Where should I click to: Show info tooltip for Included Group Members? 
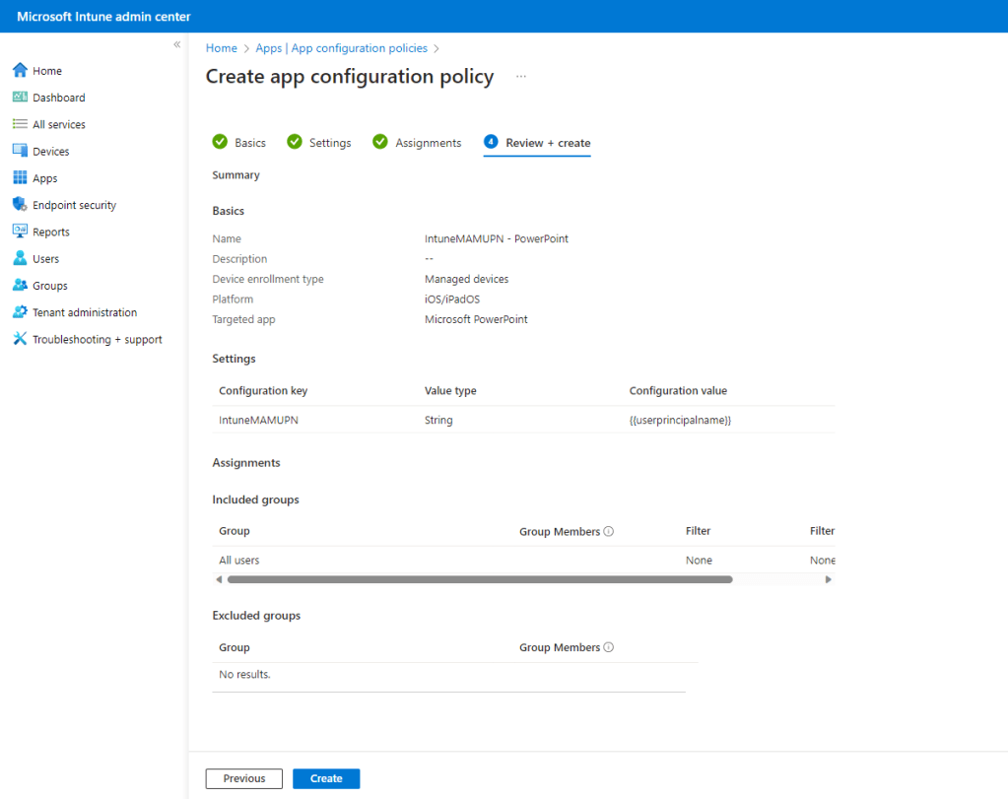coord(608,532)
